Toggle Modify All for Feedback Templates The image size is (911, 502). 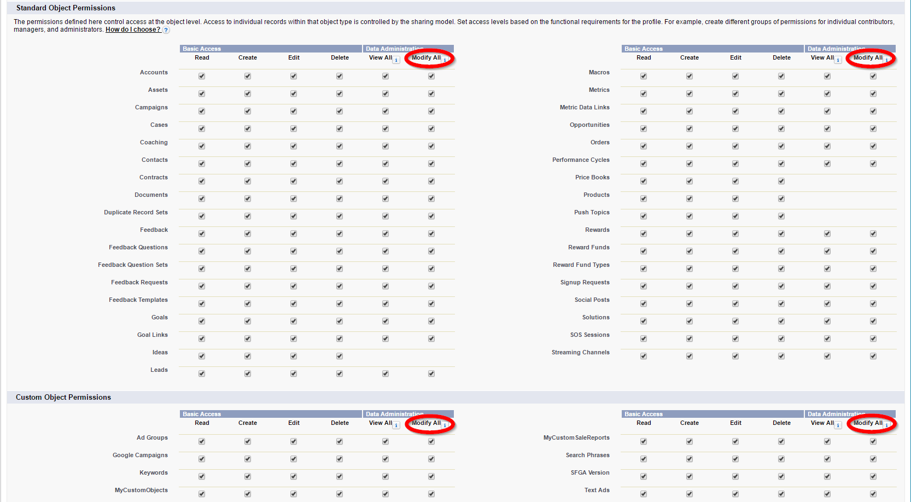click(x=431, y=303)
